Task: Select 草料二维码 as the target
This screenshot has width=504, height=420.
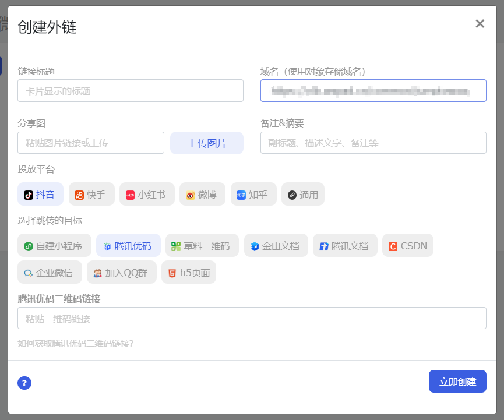Action: point(202,245)
